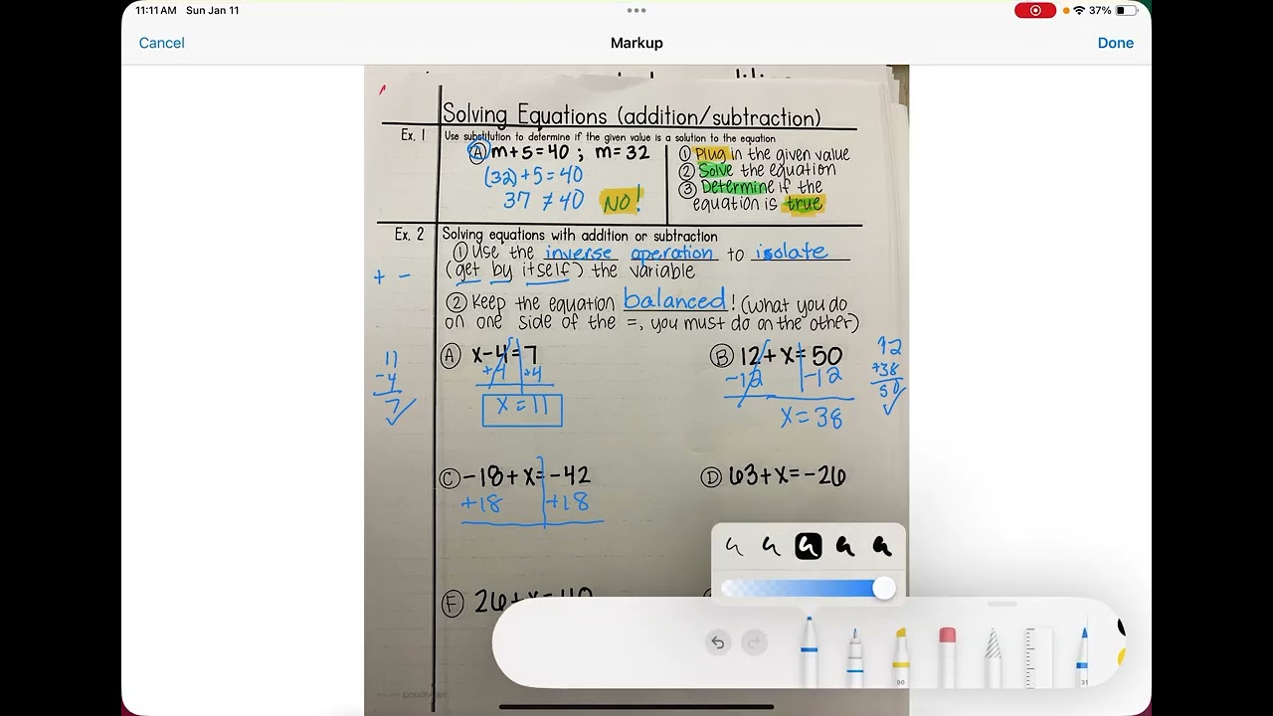
Task: Select the striped Lasso selection tool
Action: tap(993, 656)
